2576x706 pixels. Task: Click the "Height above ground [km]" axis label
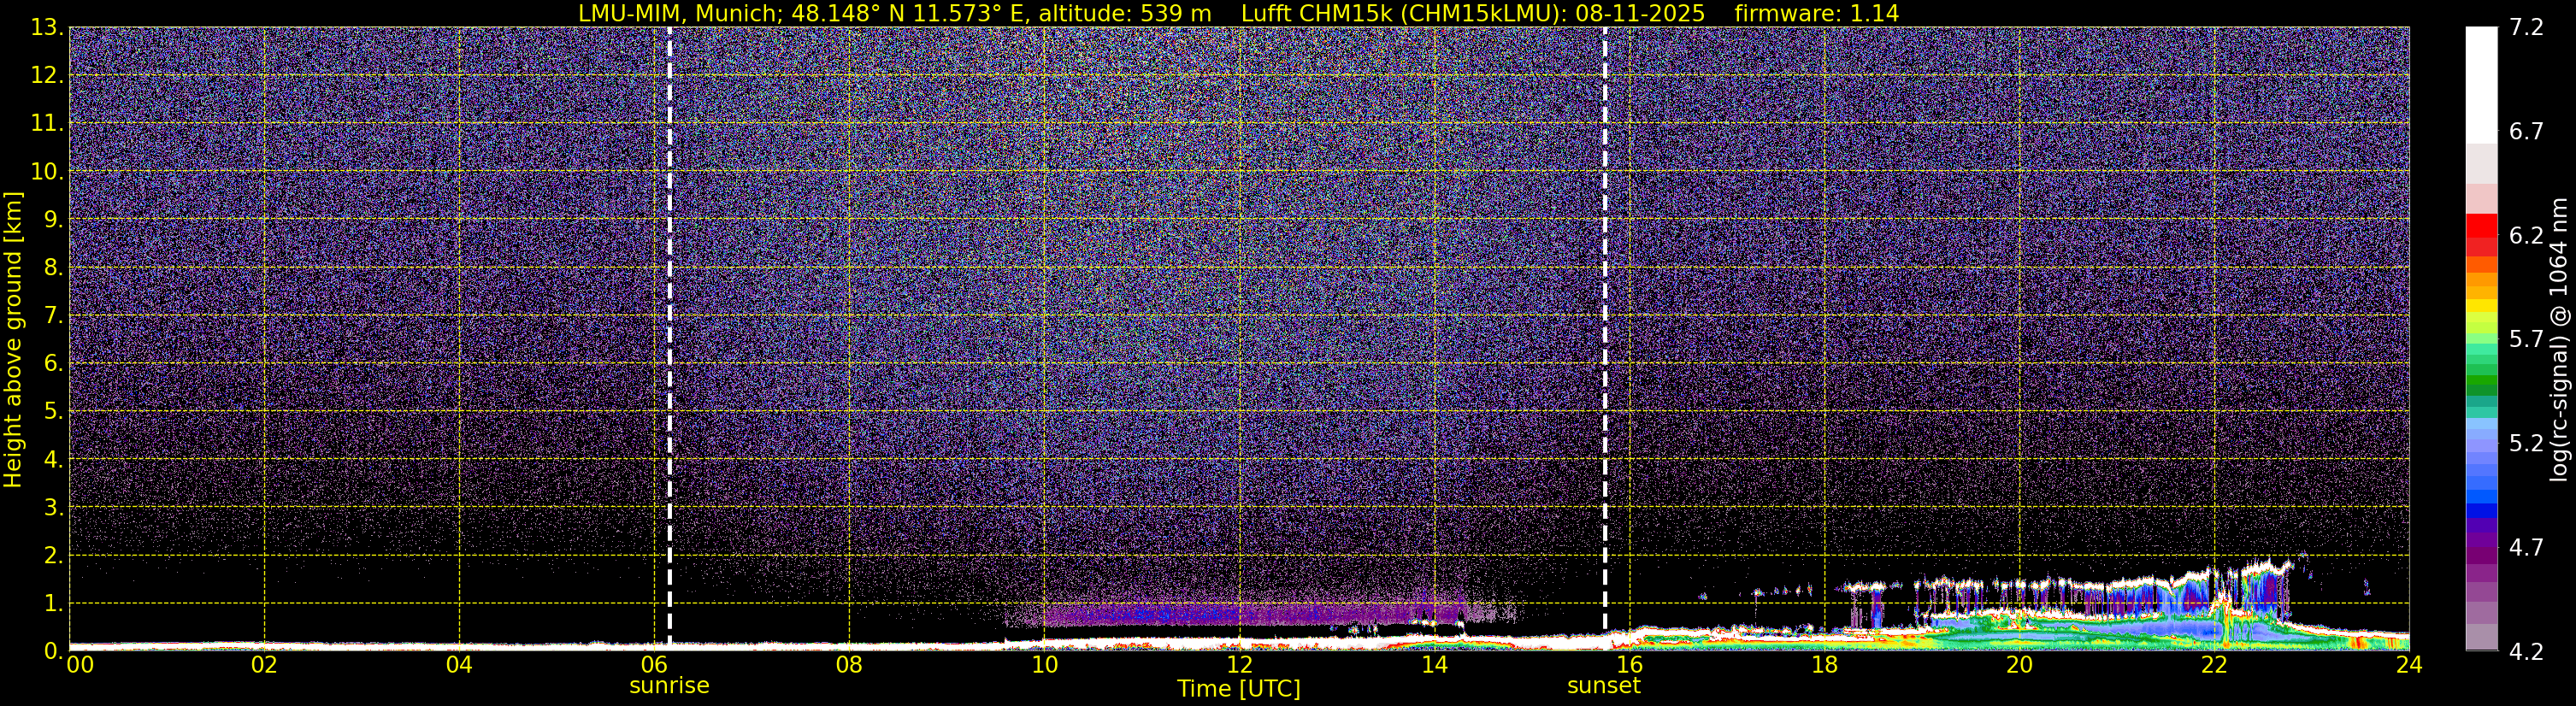pyautogui.click(x=13, y=340)
